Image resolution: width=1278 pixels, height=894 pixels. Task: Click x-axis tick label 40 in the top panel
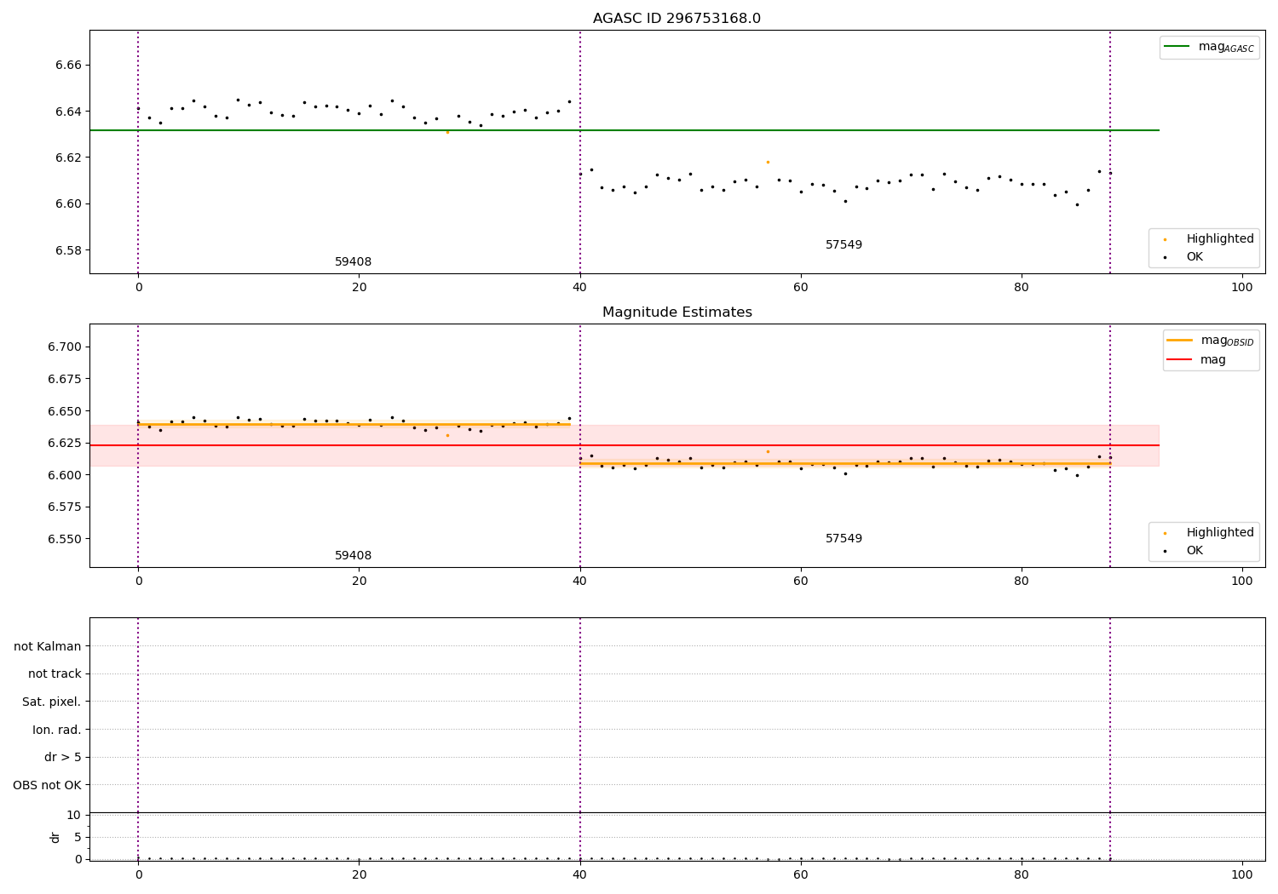[x=579, y=288]
